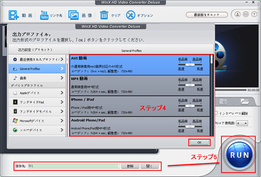Screen dimensions: 261x177
Task: Click the music note icon
Action: click(15, 78)
